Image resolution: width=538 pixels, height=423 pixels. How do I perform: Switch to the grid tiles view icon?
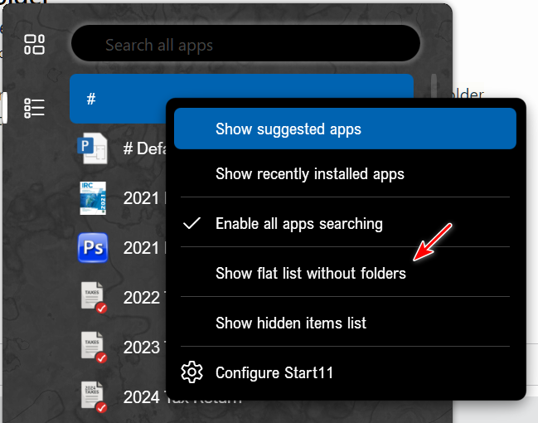pyautogui.click(x=34, y=45)
